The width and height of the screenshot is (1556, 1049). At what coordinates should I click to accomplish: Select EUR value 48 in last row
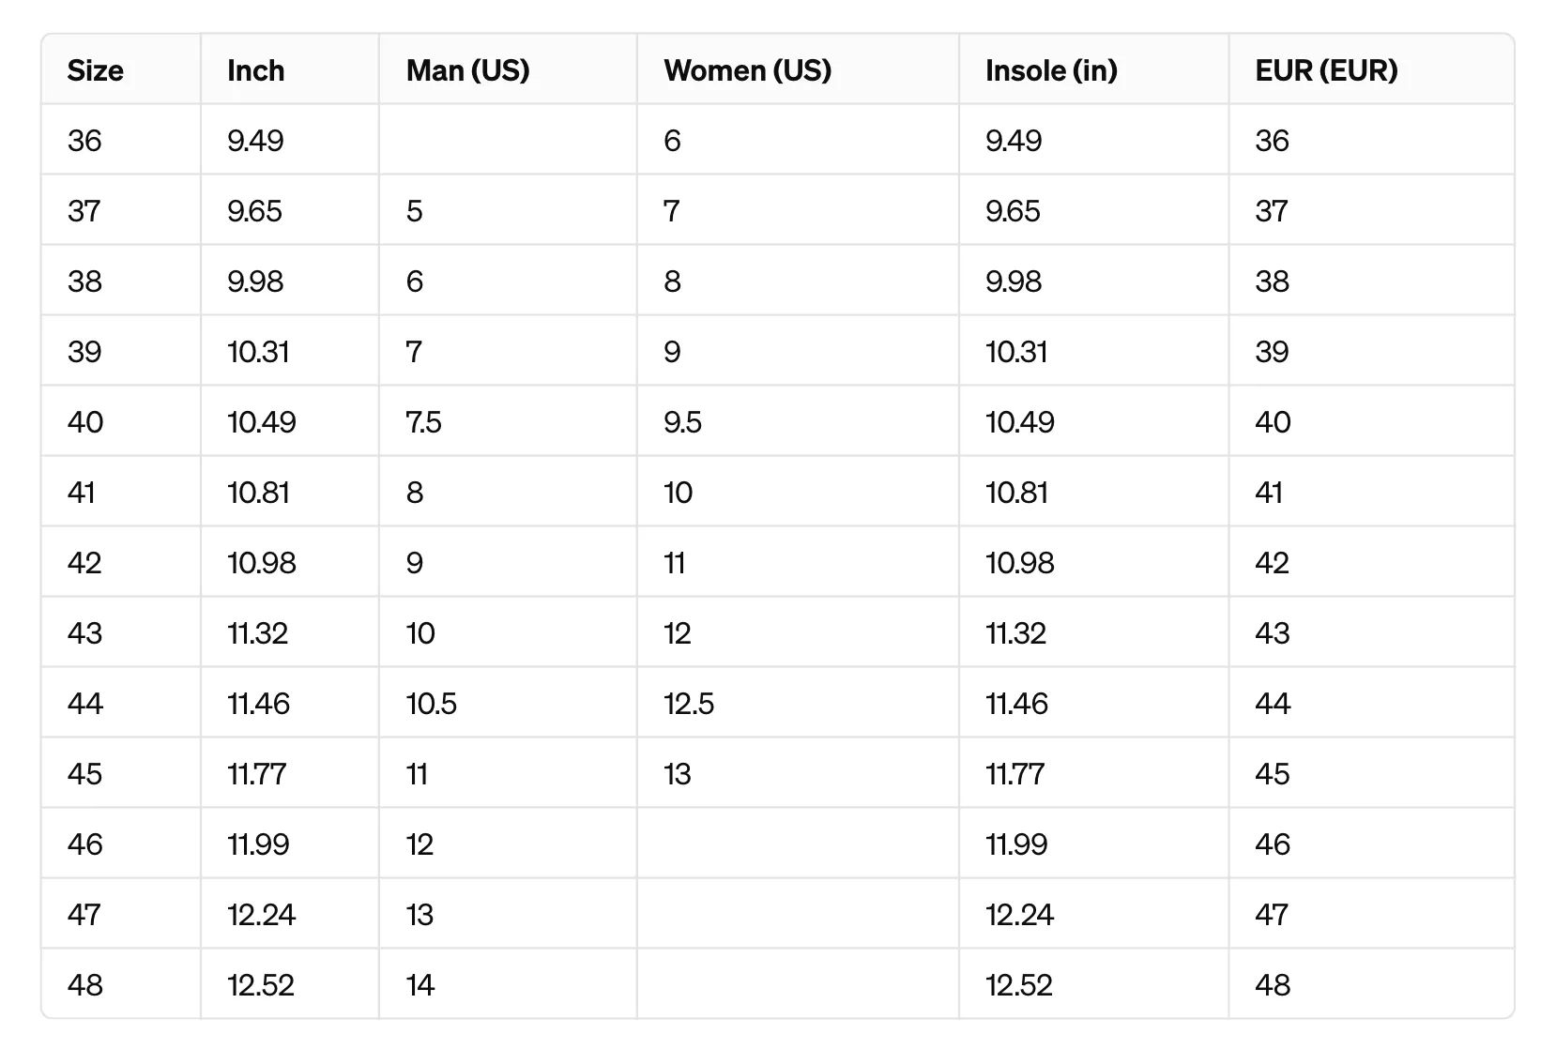click(1273, 985)
